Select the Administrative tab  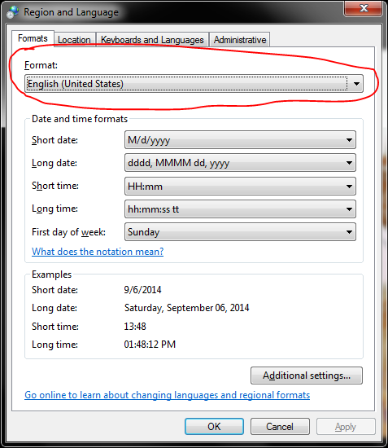click(240, 40)
